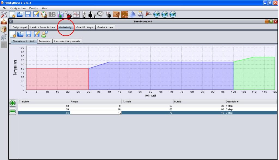This screenshot has width=279, height=160.
Task: Switch to Quantità Acqua tab
Action: pyautogui.click(x=85, y=28)
